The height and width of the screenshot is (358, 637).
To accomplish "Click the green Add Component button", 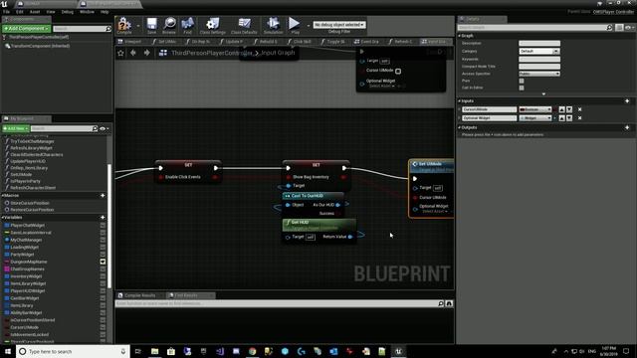I will tap(27, 29).
